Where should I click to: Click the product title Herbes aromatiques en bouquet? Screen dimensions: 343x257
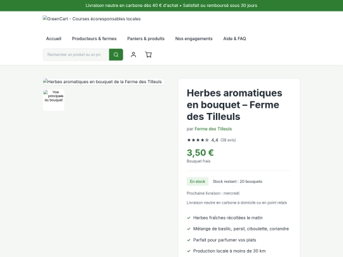pyautogui.click(x=234, y=105)
